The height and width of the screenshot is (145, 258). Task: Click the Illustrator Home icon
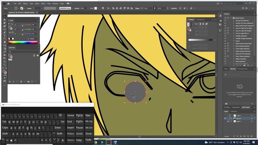8,4
